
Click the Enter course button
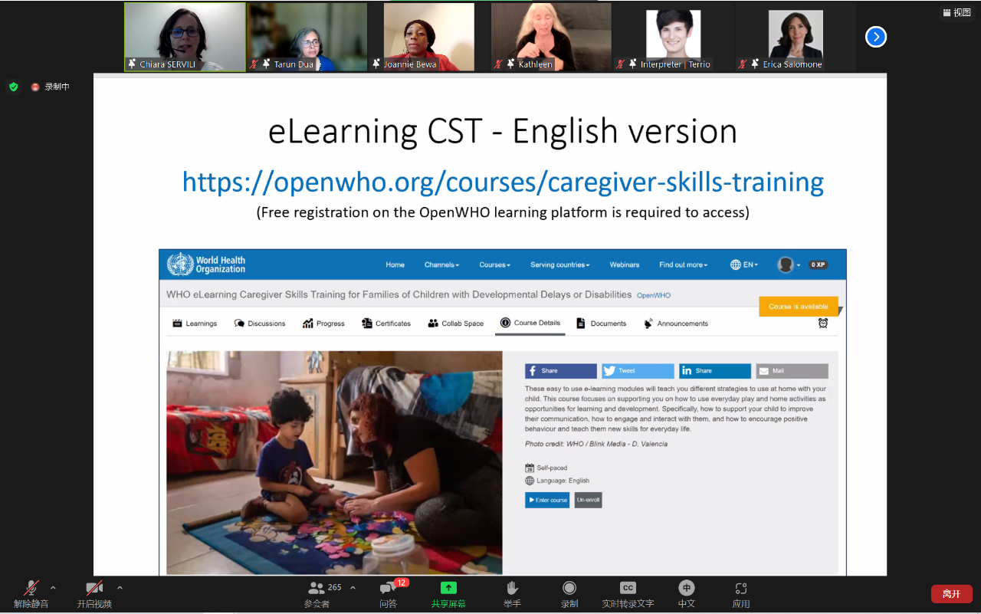coord(547,500)
